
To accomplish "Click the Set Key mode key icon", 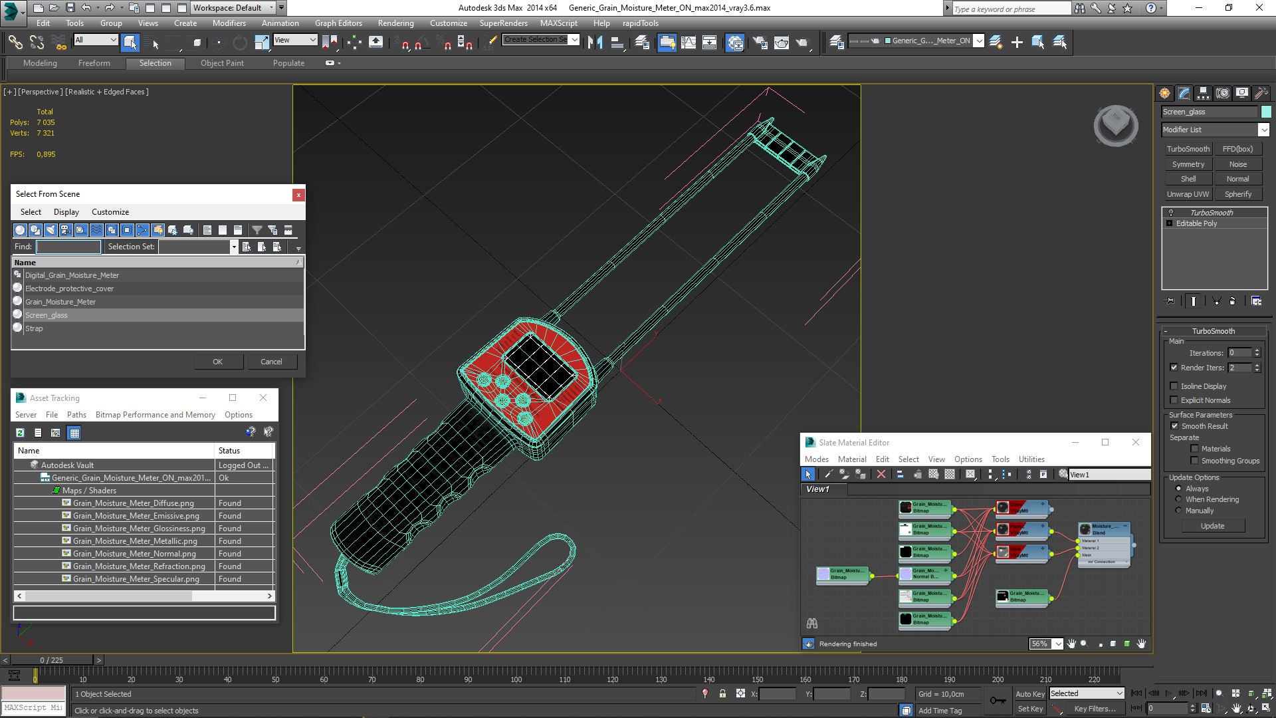I will (x=998, y=700).
